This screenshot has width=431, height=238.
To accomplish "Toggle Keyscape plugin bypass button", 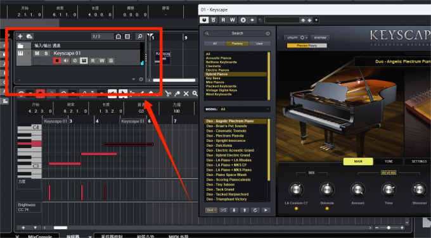I will pos(214,20).
